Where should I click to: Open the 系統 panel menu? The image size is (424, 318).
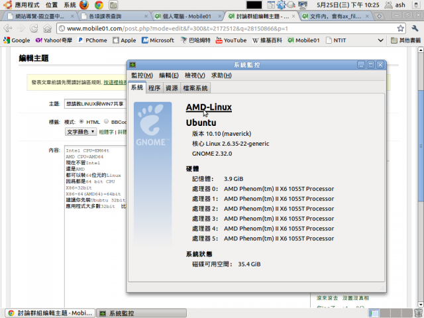point(70,5)
